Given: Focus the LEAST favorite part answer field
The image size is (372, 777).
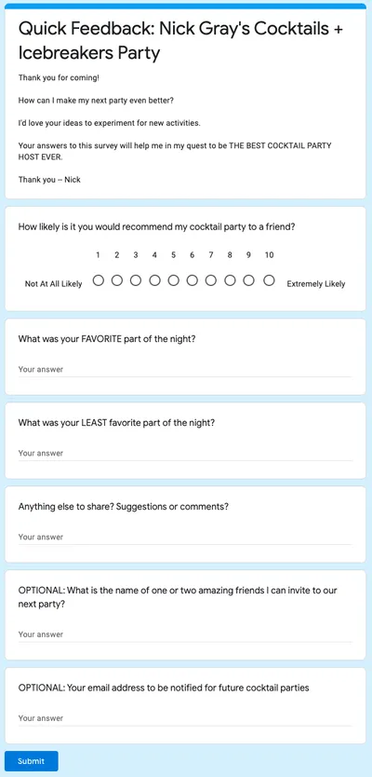Looking at the screenshot, I should click(185, 454).
